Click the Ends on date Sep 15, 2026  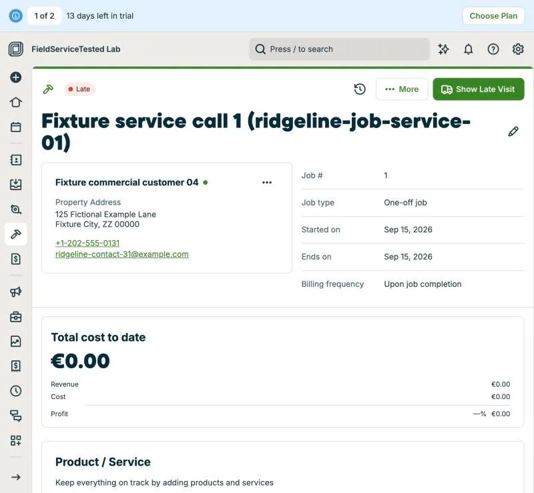(408, 257)
